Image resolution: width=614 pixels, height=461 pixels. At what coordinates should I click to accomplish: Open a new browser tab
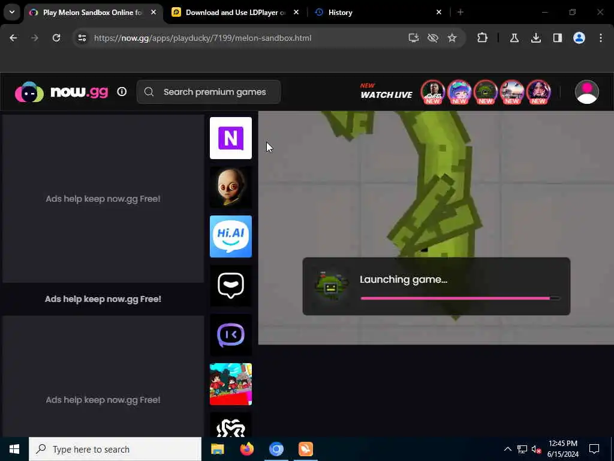[460, 12]
